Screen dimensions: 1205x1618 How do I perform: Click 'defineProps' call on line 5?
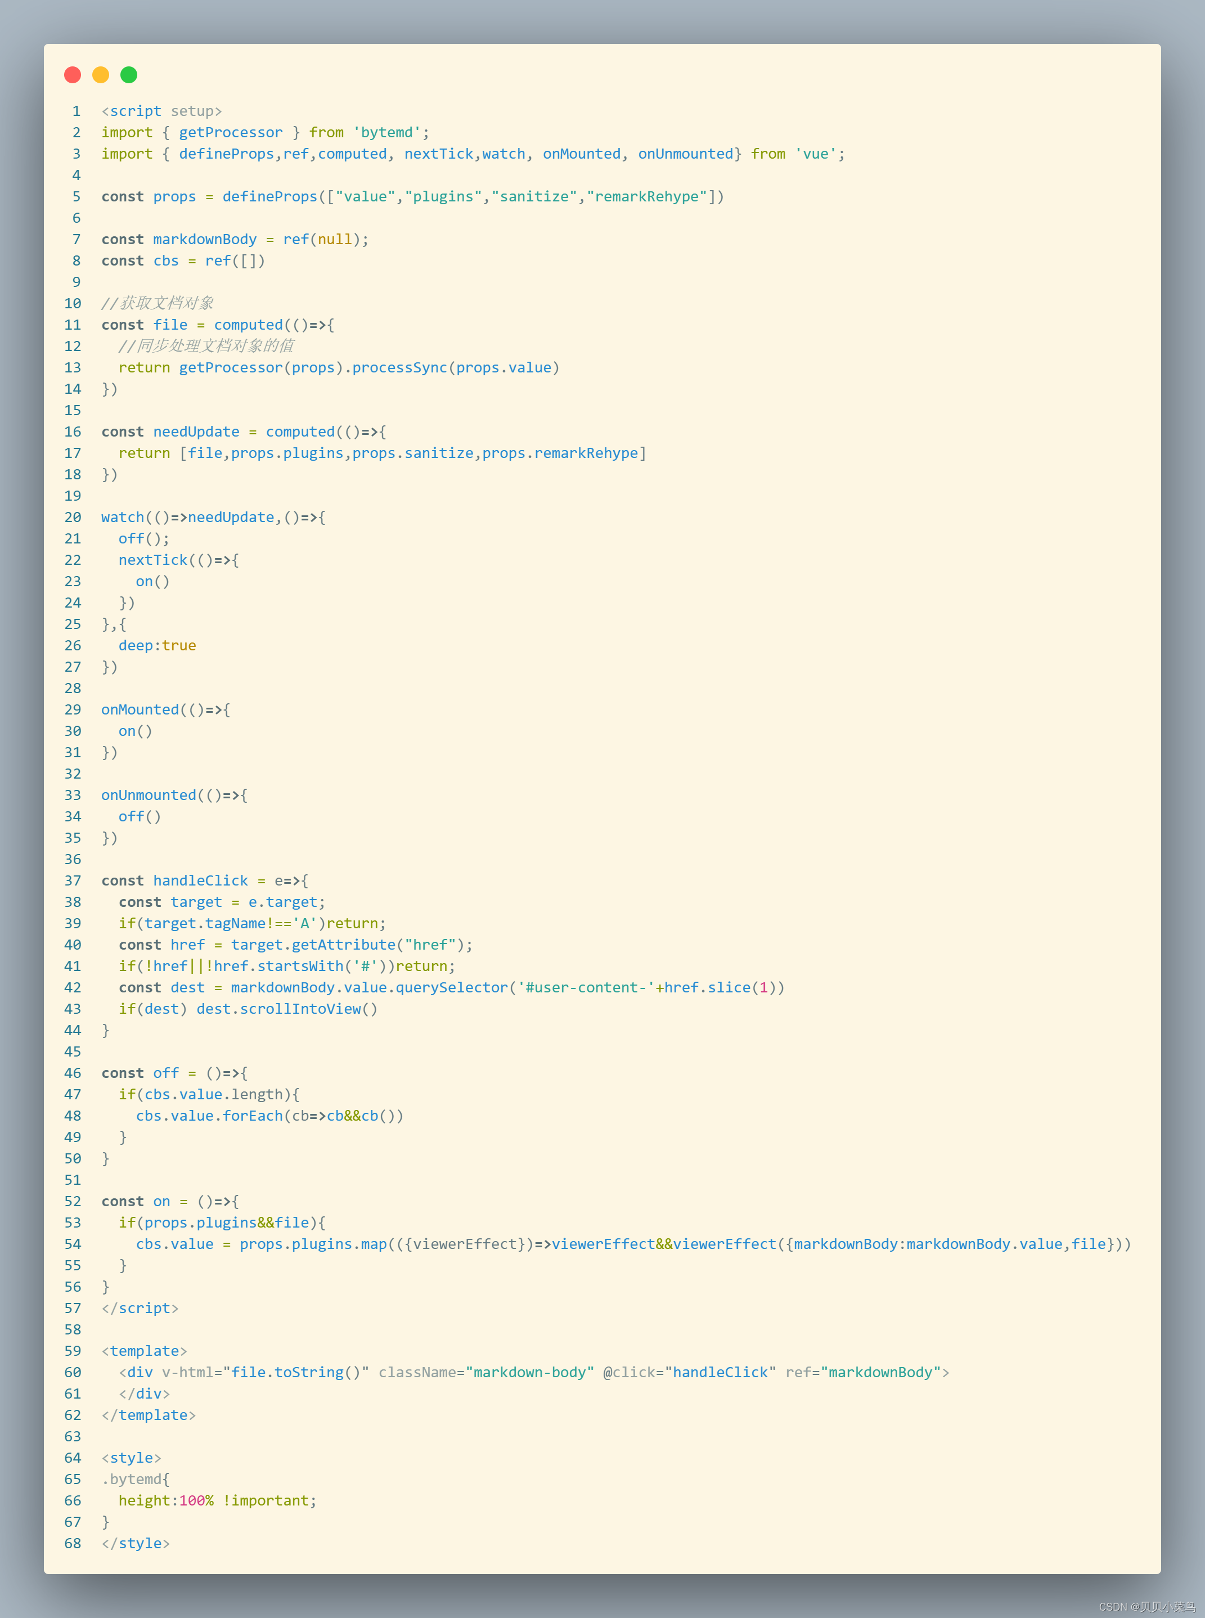tap(269, 197)
